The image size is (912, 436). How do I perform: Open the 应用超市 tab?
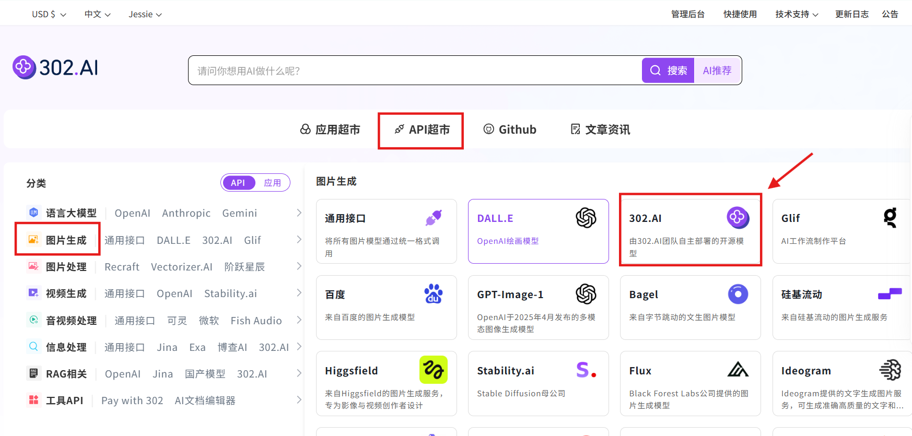330,129
